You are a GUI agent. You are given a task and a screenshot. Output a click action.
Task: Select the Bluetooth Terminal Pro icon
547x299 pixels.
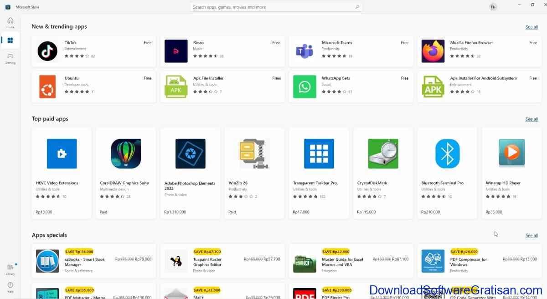(x=448, y=154)
